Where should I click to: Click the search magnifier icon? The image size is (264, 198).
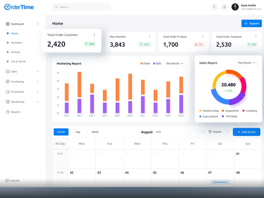click(57, 7)
